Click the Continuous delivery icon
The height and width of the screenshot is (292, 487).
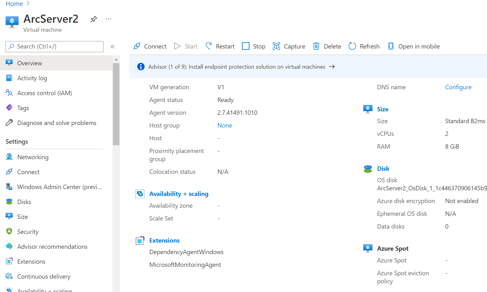click(9, 276)
